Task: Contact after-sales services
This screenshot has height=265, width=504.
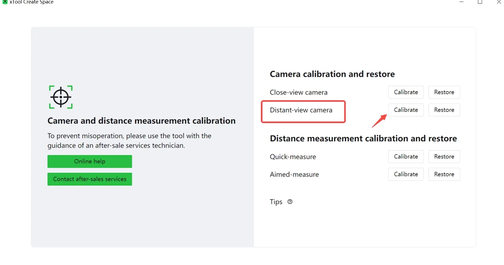Action: (x=90, y=179)
